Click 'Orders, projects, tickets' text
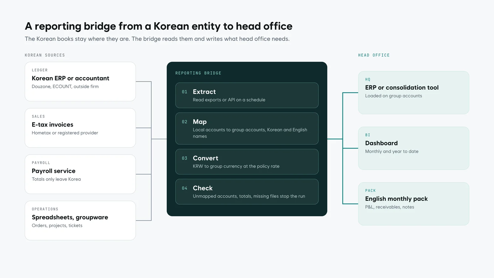 57,225
